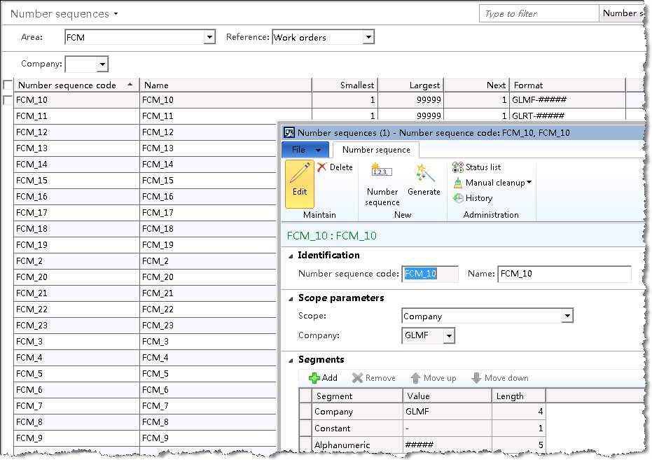Select the FCM_9 code cell
The height and width of the screenshot is (460, 652).
pyautogui.click(x=76, y=438)
